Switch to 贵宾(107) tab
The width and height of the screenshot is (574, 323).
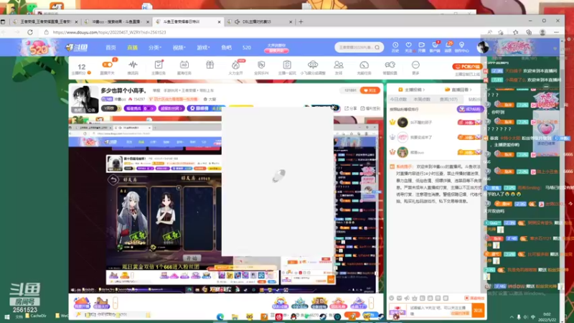coord(448,99)
